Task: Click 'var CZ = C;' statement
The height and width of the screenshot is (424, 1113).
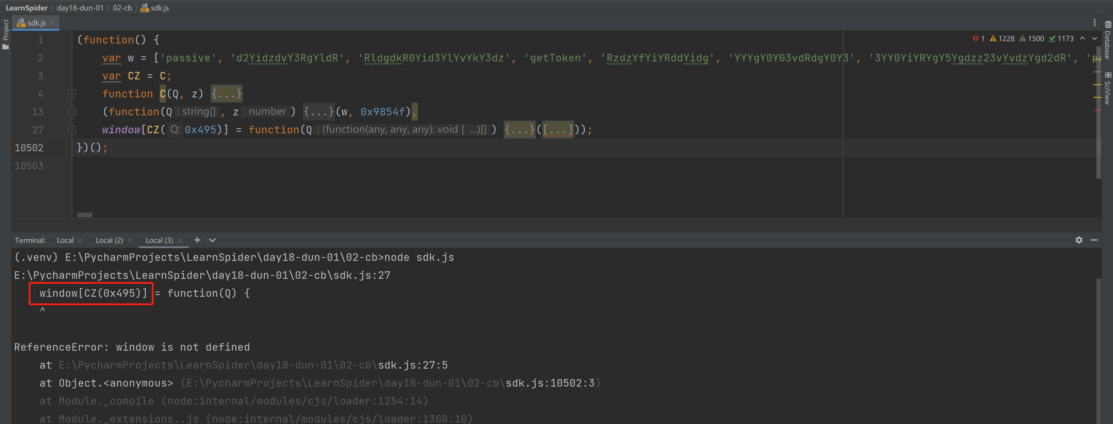Action: (137, 76)
